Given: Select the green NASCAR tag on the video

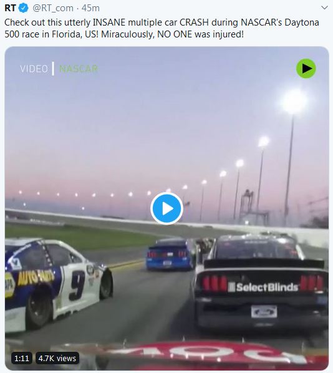Looking at the screenshot, I should pos(79,69).
